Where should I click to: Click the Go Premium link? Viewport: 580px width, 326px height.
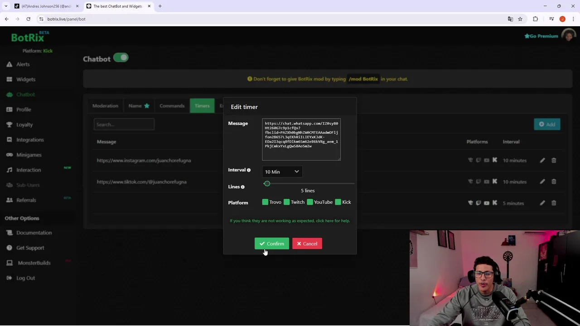[541, 36]
